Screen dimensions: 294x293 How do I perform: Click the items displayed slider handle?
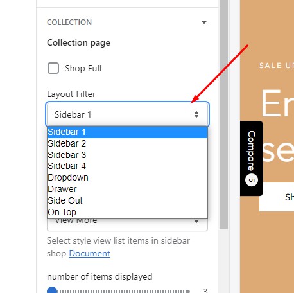click(52, 290)
